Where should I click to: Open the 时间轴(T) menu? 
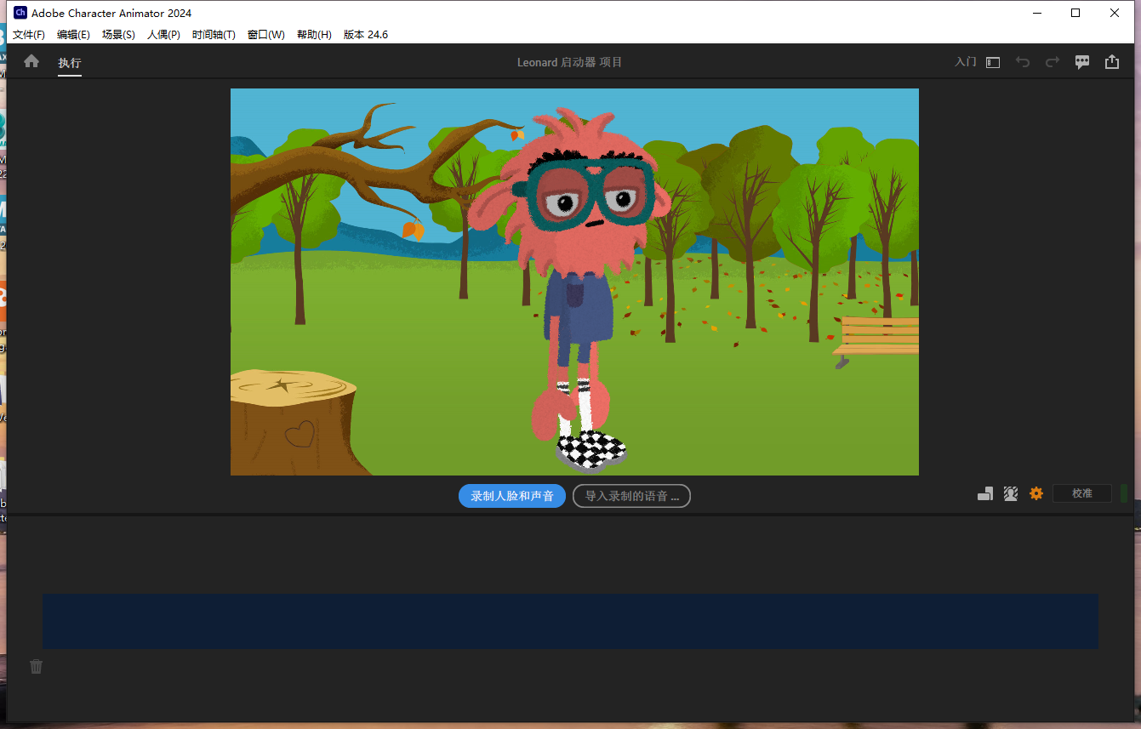[x=214, y=35]
